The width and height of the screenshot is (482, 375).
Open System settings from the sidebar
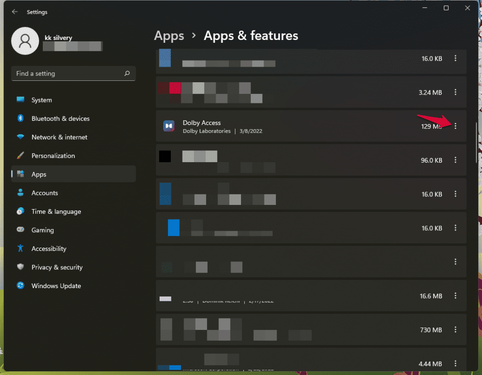tap(41, 100)
